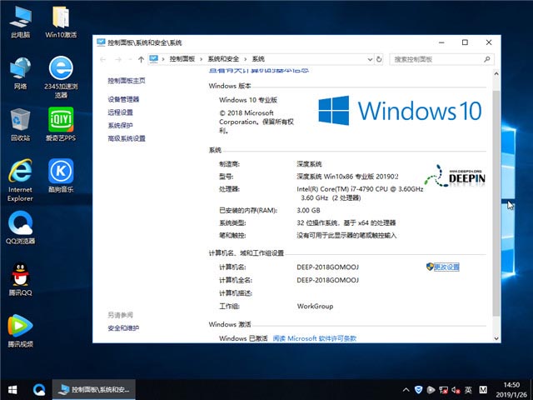Click the address bar computer icon

[x=153, y=59]
